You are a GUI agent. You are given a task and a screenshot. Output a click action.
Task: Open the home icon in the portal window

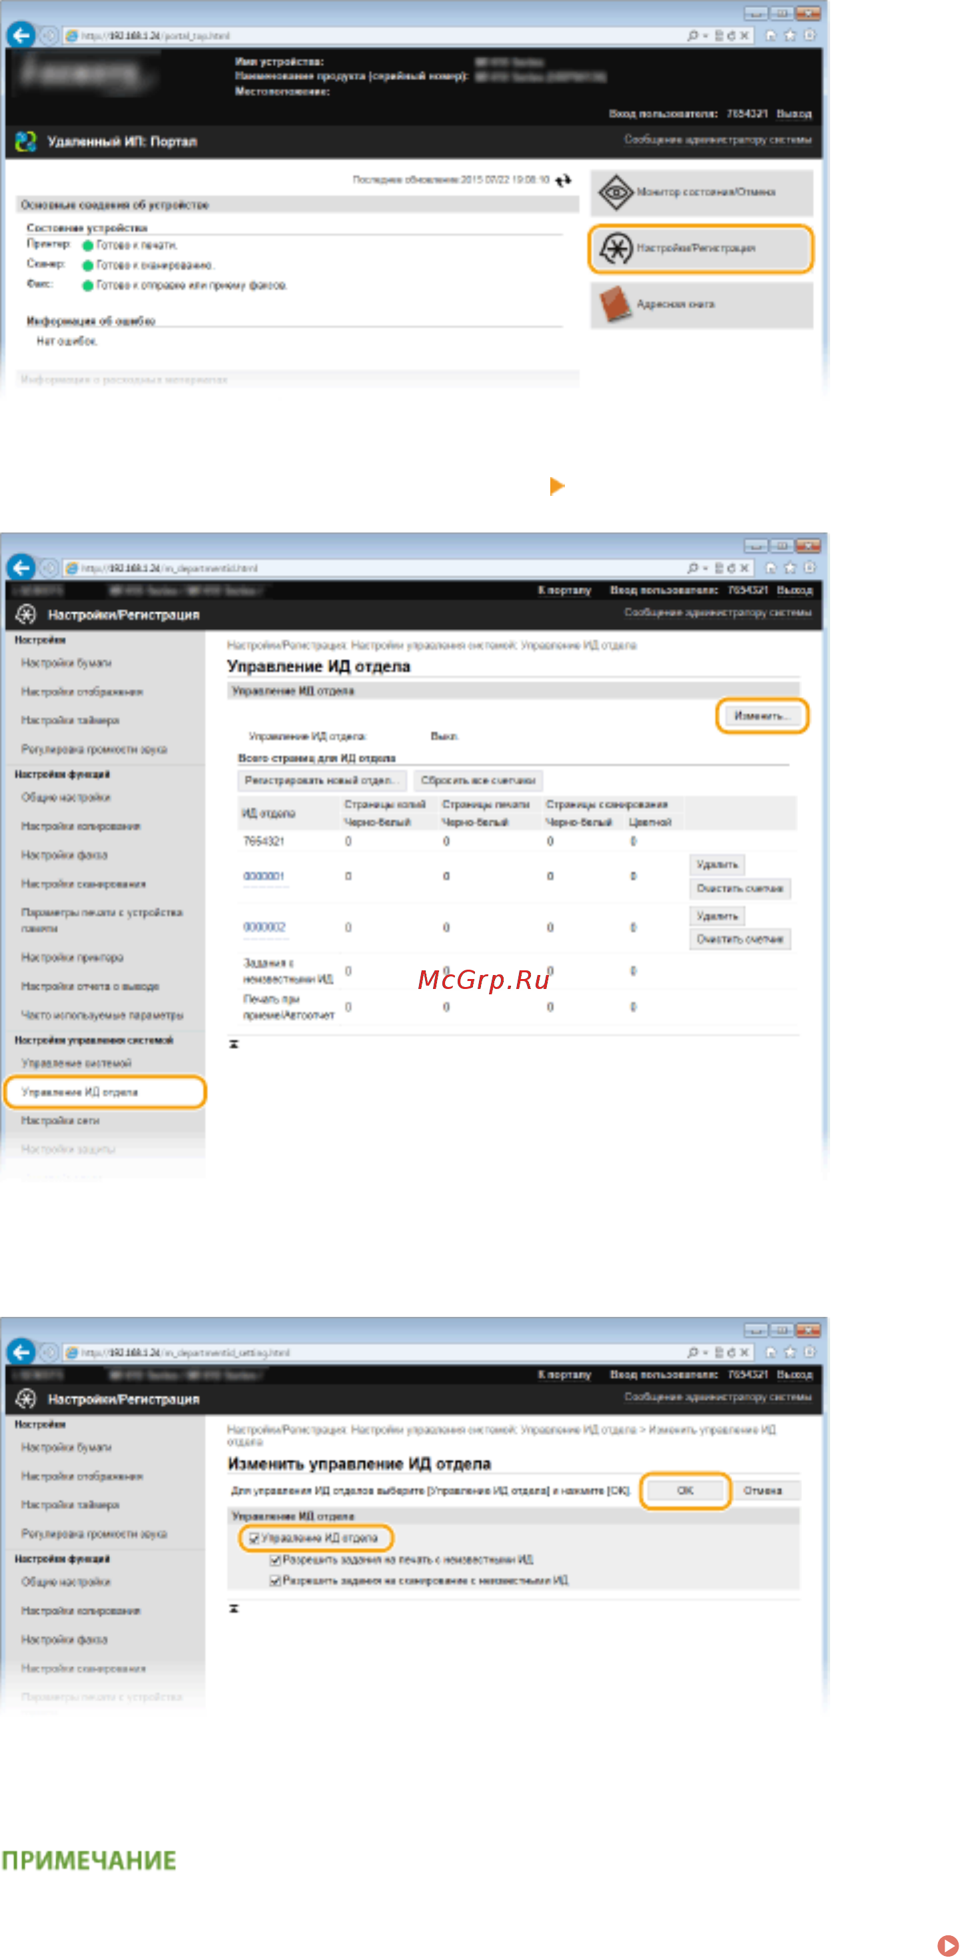click(771, 35)
